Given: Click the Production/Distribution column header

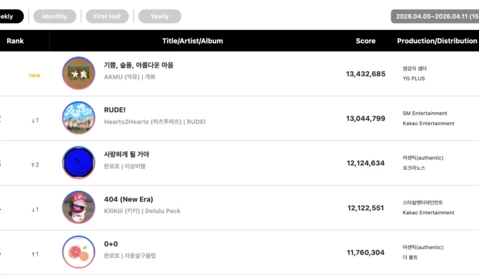Looking at the screenshot, I should coord(437,41).
